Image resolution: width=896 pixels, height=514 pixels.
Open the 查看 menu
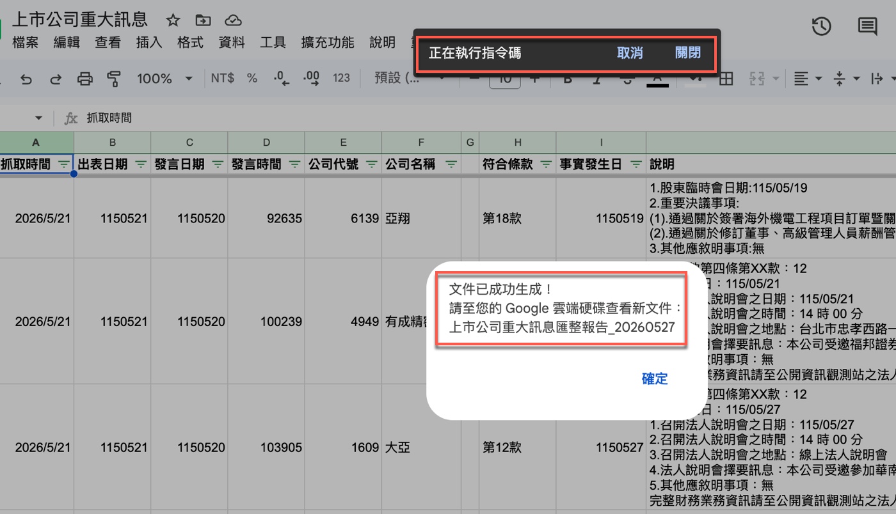pos(108,43)
